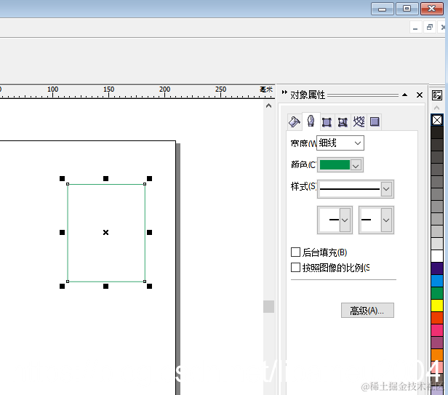The image size is (448, 395).
Task: Maximize the application window
Action: point(407,9)
